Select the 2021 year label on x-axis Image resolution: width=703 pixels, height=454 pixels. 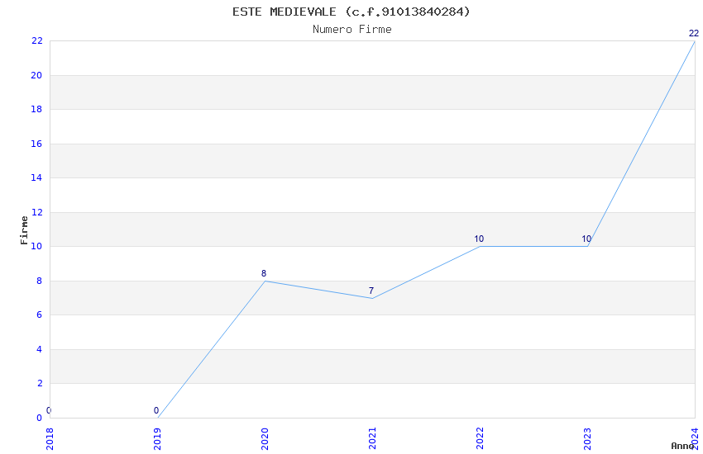tap(372, 437)
